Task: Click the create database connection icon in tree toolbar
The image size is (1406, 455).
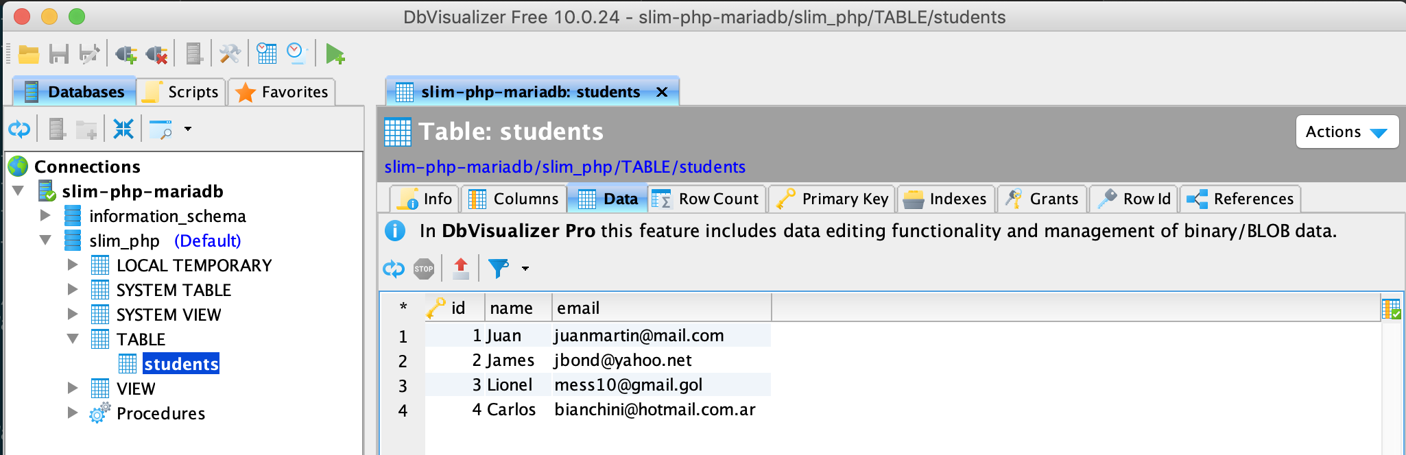Action: 57,129
